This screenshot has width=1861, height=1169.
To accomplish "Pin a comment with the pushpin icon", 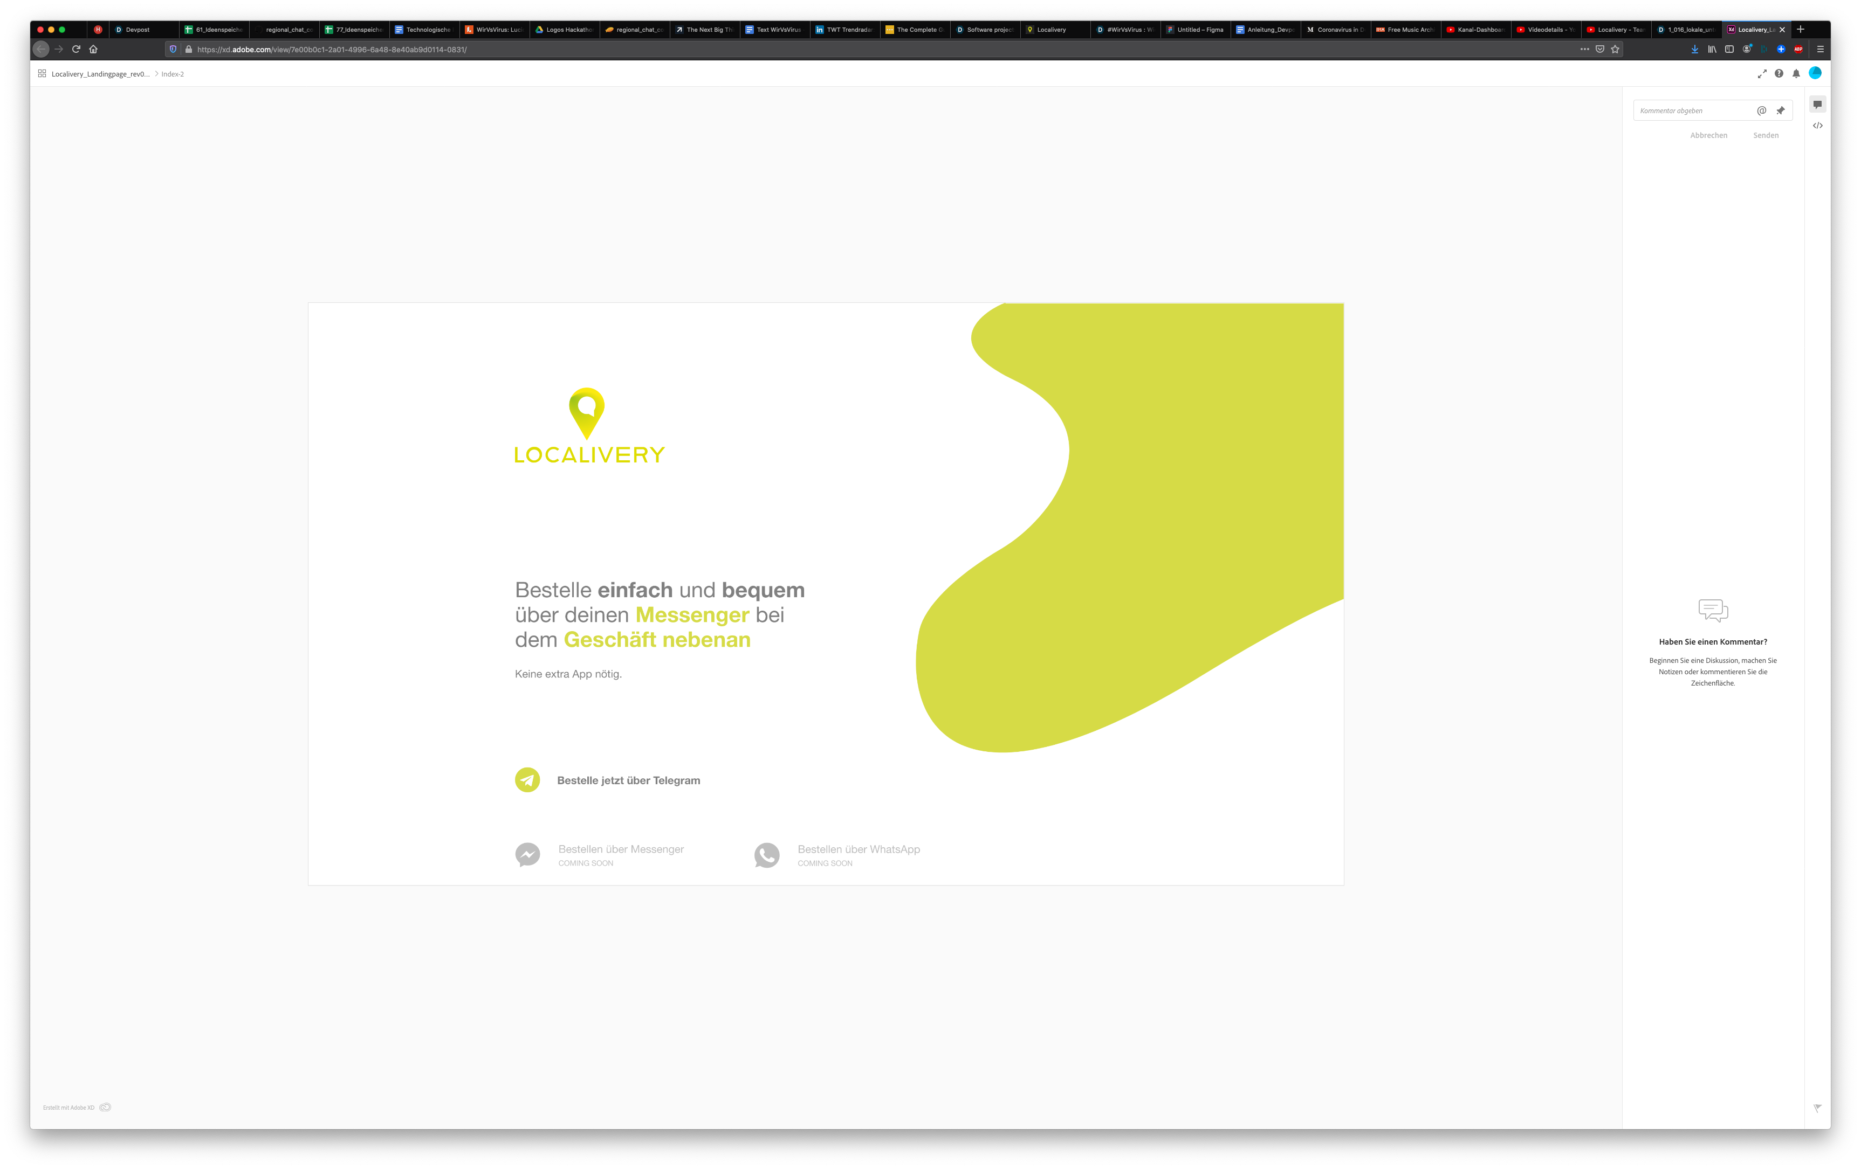I will coord(1780,110).
